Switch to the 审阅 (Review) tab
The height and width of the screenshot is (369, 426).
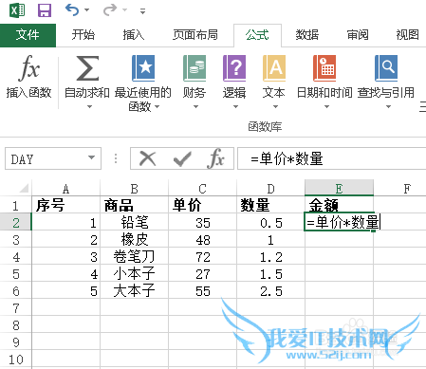tap(358, 35)
